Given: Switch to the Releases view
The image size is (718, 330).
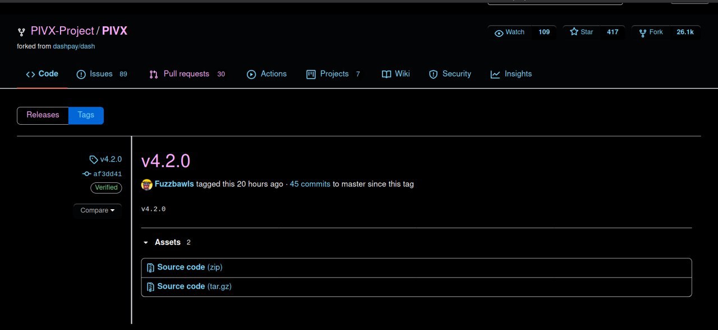Looking at the screenshot, I should [43, 115].
